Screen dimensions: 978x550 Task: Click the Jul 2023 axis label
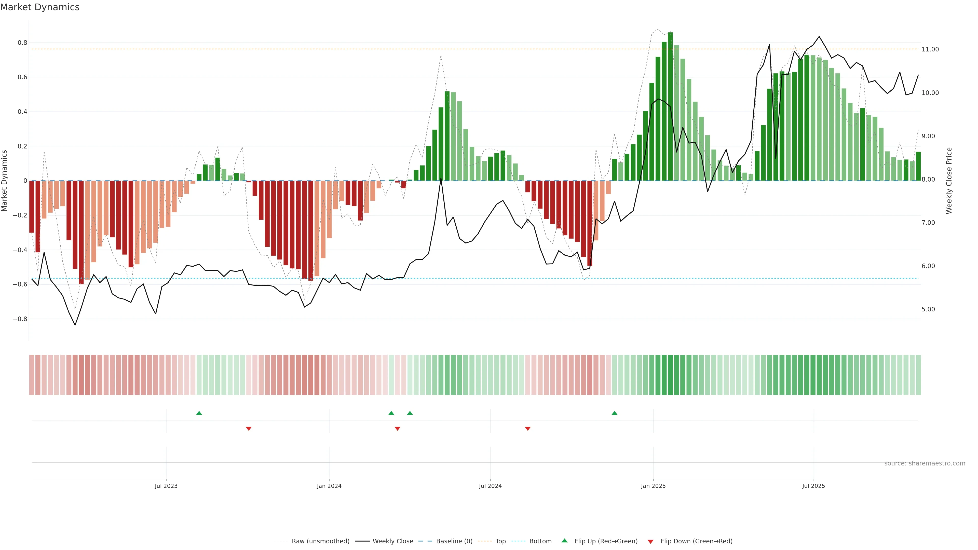[166, 486]
